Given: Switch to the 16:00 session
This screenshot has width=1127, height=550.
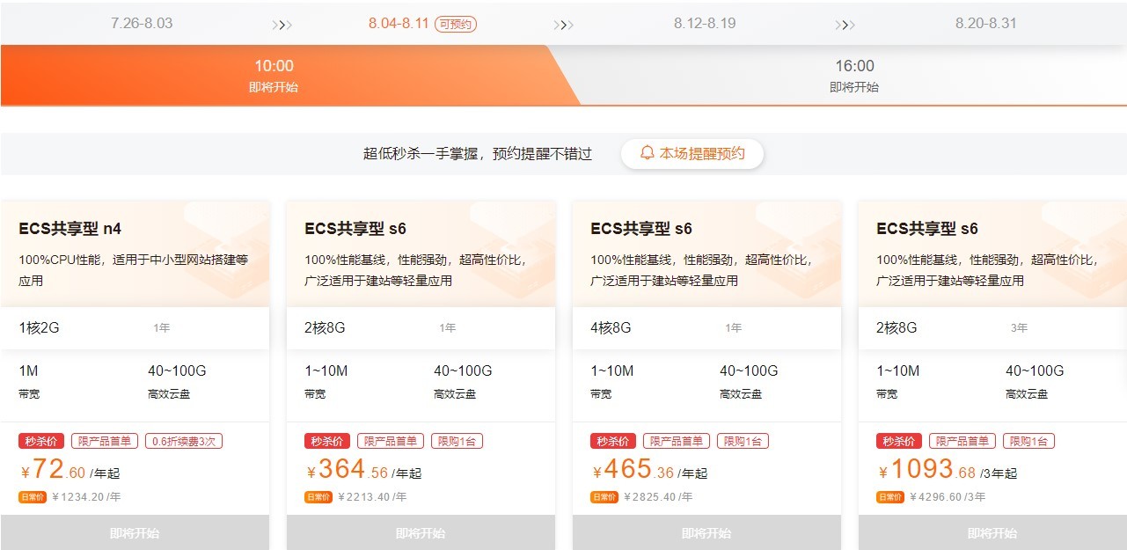Looking at the screenshot, I should (853, 75).
